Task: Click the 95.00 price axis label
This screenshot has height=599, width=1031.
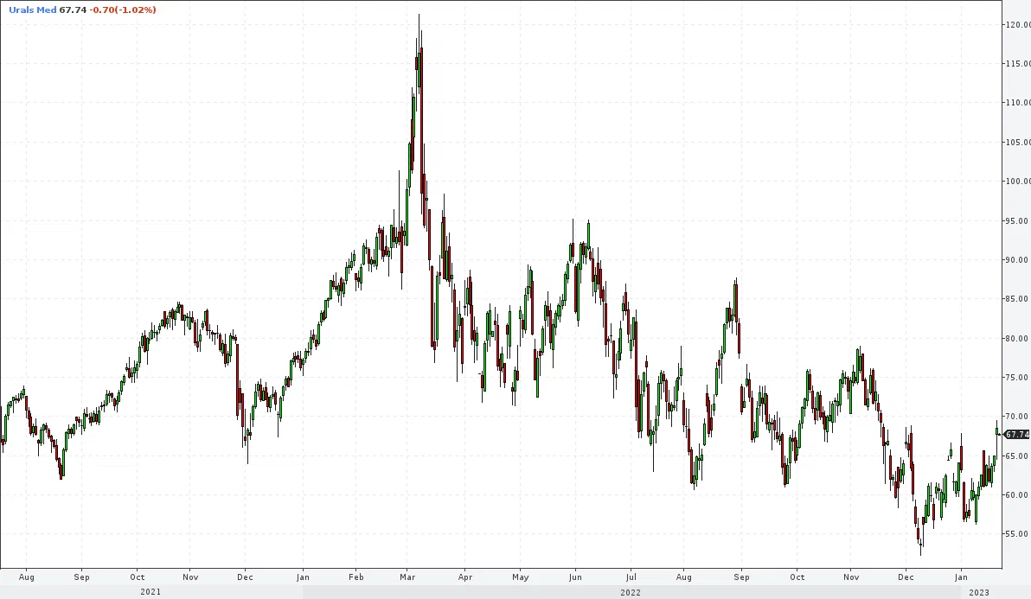Action: pos(1017,220)
